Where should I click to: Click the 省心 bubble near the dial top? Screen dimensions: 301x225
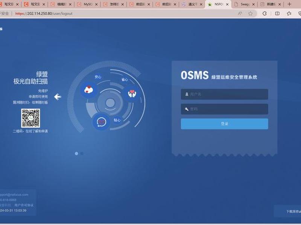[x=125, y=79]
